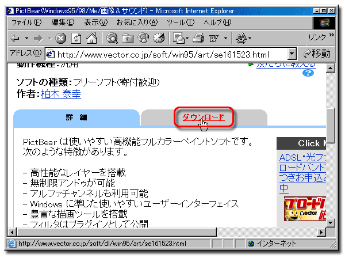Close the Internet Explorer window
Screen dimensions: 345x258
(332, 10)
